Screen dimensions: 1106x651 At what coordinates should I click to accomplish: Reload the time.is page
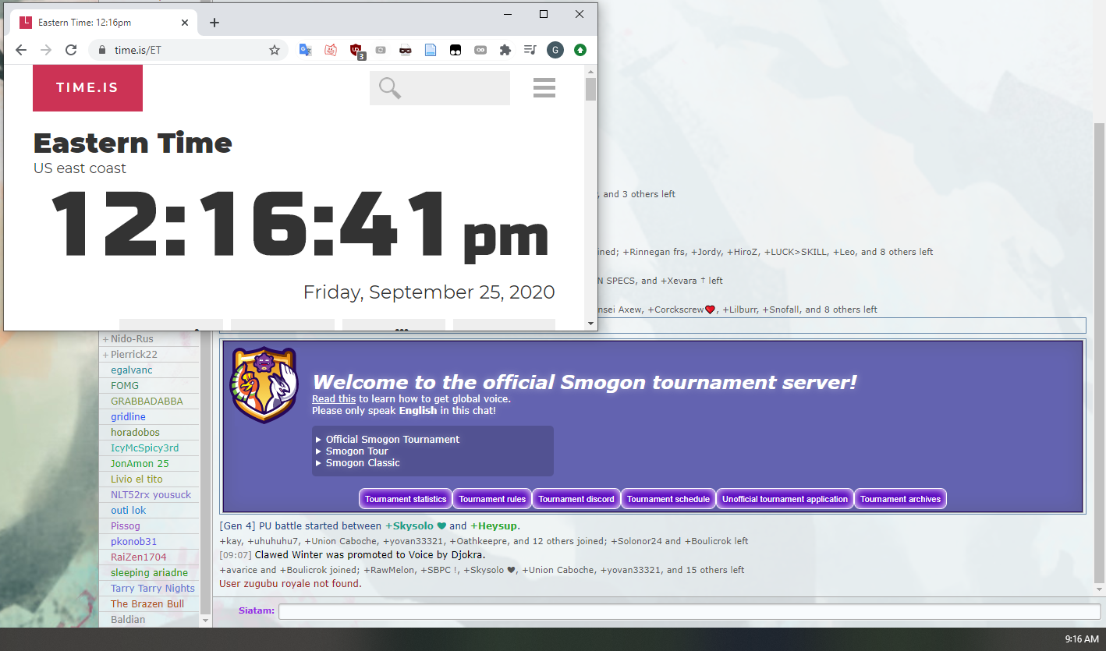(71, 50)
